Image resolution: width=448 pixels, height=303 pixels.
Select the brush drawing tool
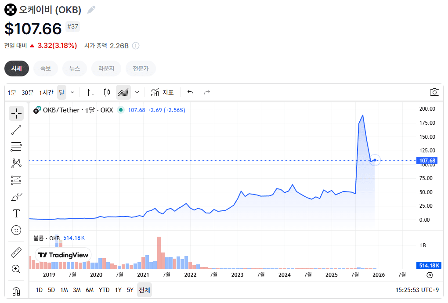(x=16, y=197)
